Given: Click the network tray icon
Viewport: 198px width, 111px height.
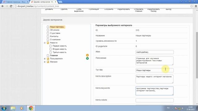Looking at the screenshot, I should [x=179, y=108].
